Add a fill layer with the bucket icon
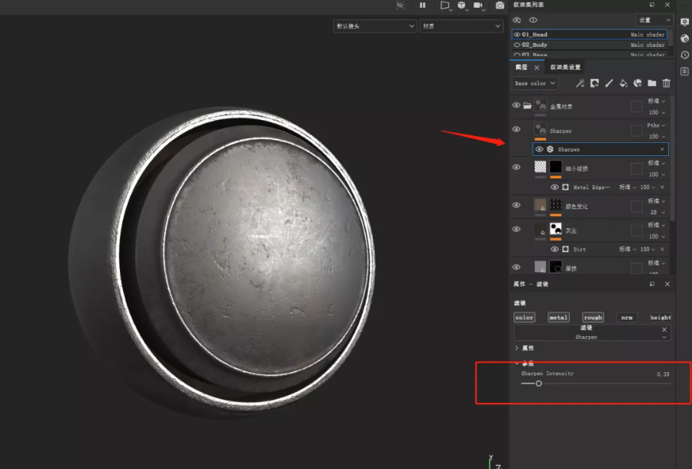The width and height of the screenshot is (692, 469). [x=623, y=83]
